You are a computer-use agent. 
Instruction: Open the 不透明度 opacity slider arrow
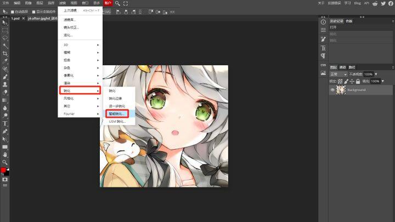coord(376,74)
